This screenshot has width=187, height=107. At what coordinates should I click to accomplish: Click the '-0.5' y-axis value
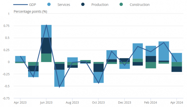coord(7,86)
